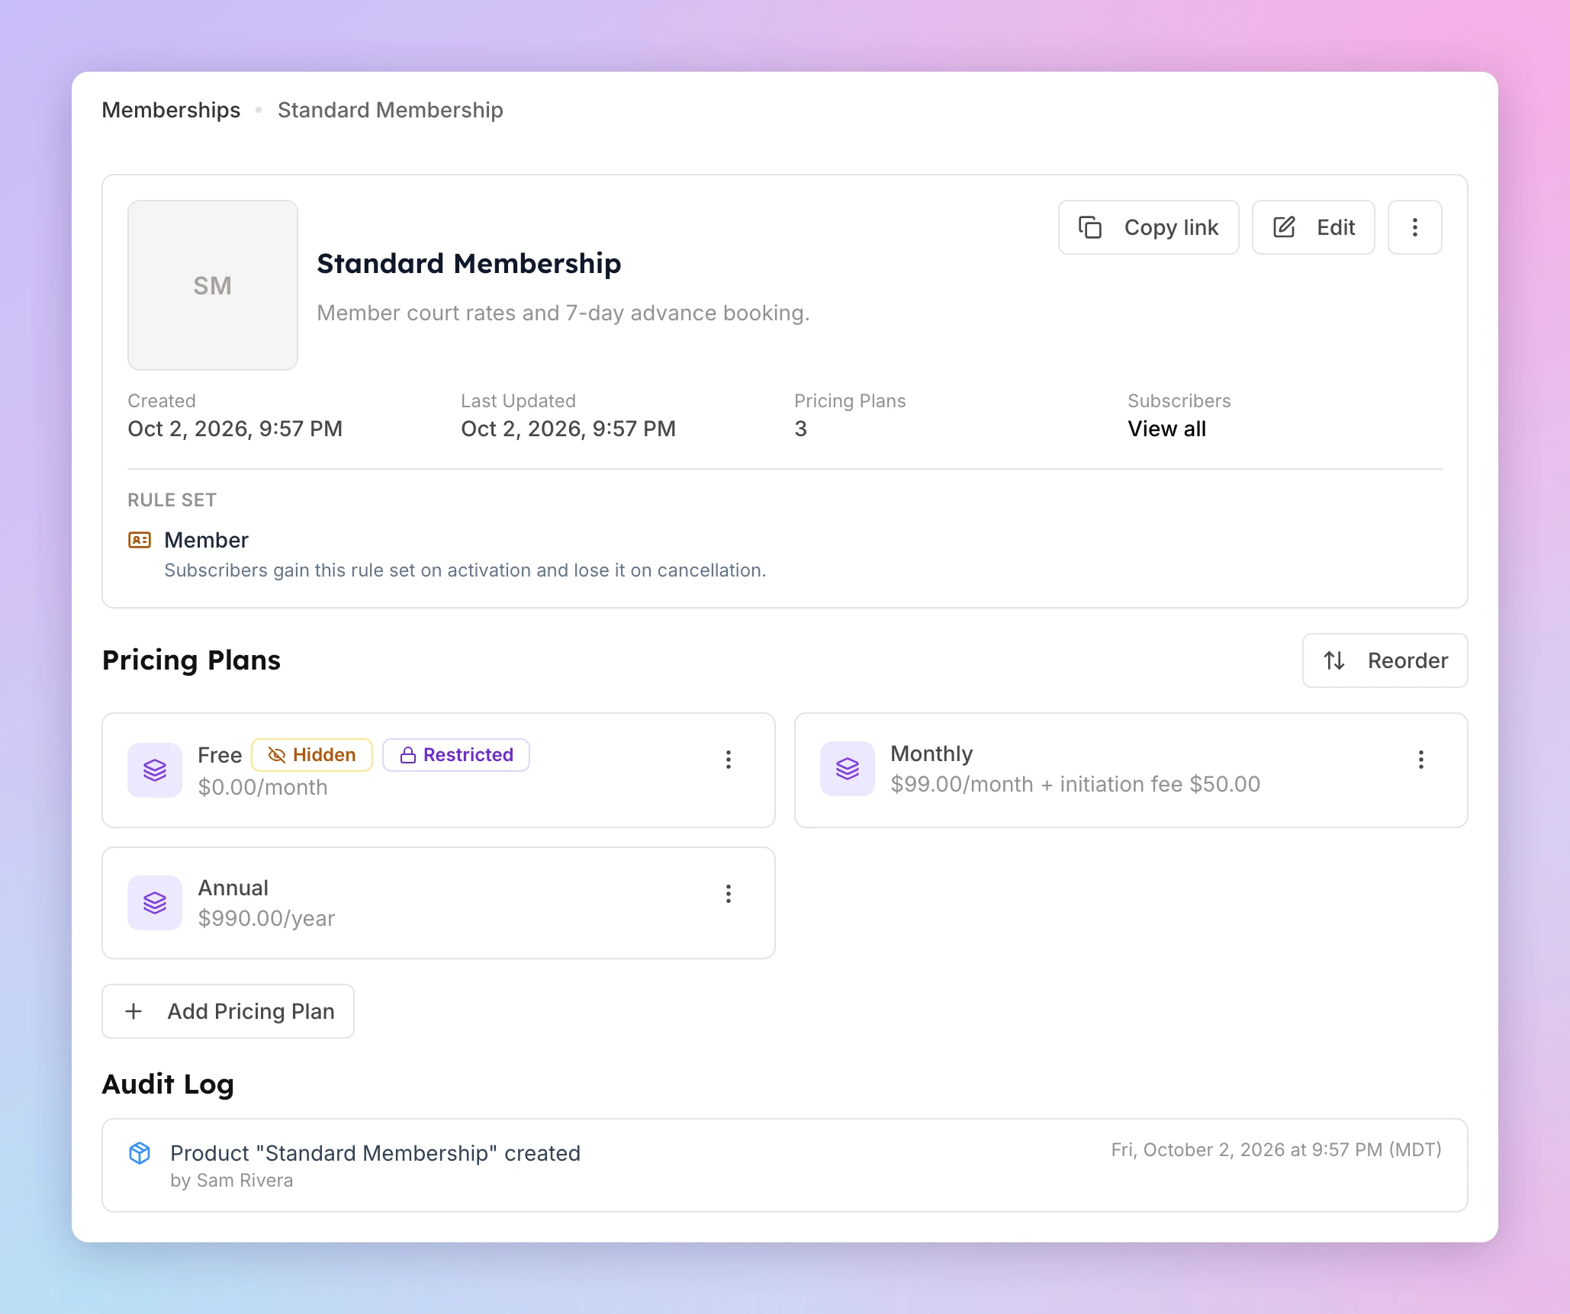Click the '$990.00/year' price text

(x=266, y=918)
